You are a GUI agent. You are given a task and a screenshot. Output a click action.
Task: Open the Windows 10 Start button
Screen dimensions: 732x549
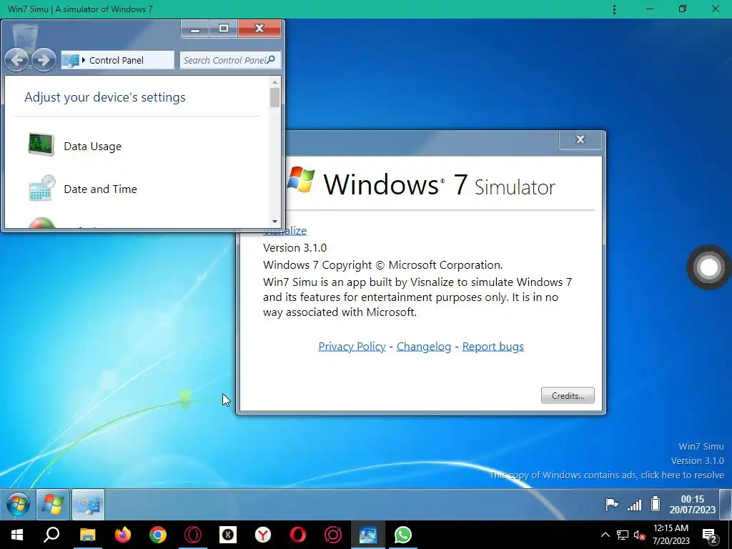click(x=17, y=535)
